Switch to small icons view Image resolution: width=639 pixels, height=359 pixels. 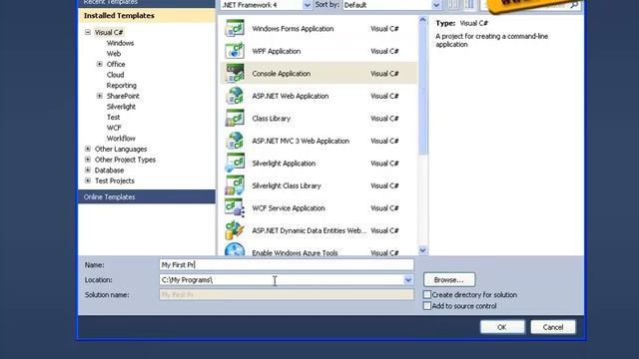point(452,5)
